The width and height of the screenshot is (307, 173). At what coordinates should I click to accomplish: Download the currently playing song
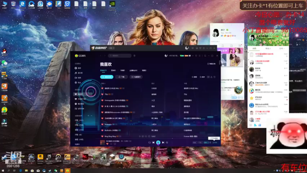pos(111,144)
